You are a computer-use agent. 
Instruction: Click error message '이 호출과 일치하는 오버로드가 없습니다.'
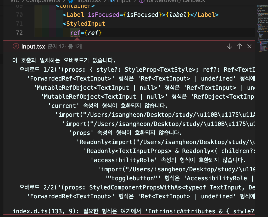[x=64, y=60]
